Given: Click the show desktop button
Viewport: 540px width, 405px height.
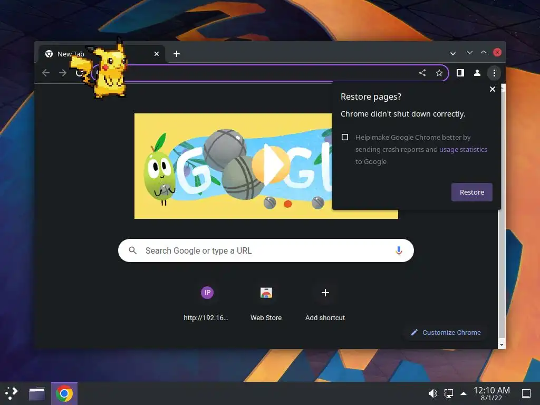Looking at the screenshot, I should (526, 393).
